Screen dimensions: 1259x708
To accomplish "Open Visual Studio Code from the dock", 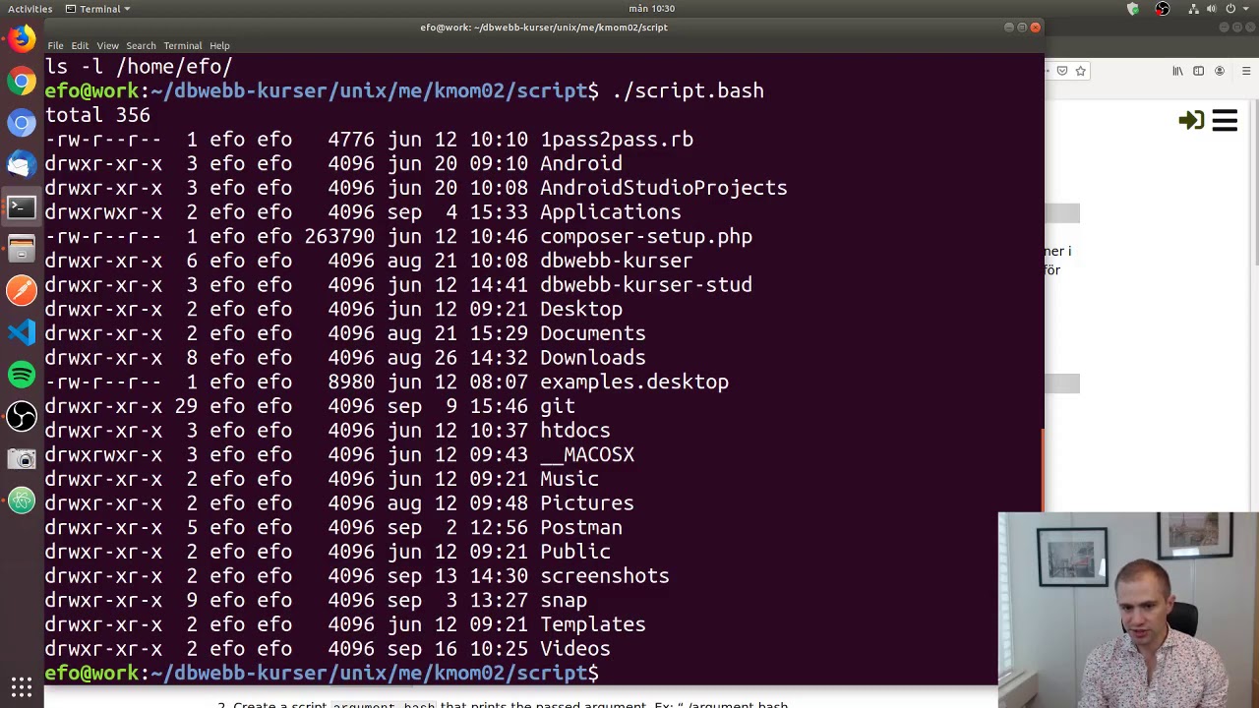I will point(22,332).
